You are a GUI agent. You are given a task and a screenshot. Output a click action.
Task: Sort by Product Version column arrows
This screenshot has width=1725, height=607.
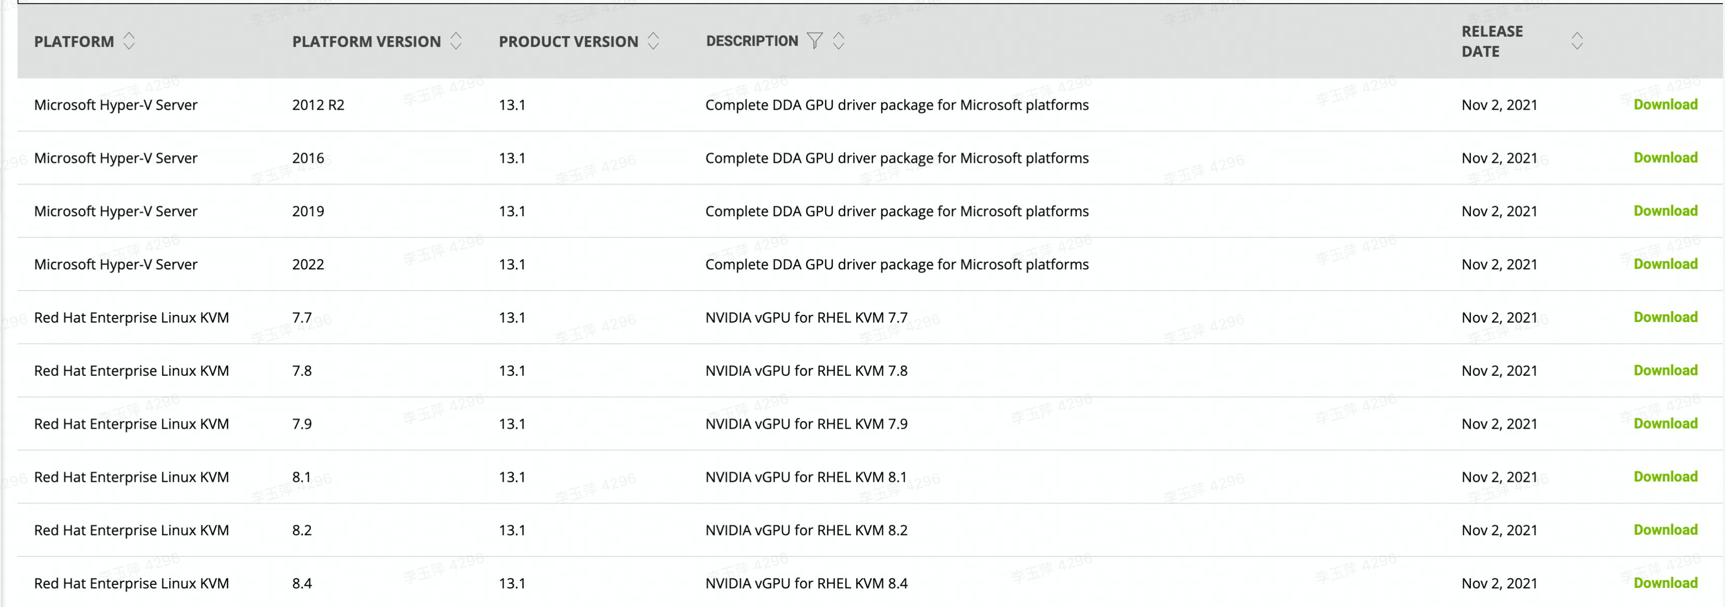coord(653,41)
